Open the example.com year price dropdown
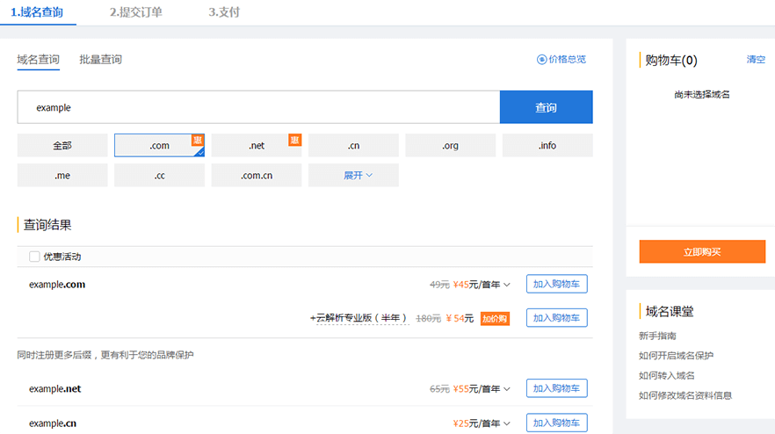The image size is (775, 434). click(x=507, y=285)
